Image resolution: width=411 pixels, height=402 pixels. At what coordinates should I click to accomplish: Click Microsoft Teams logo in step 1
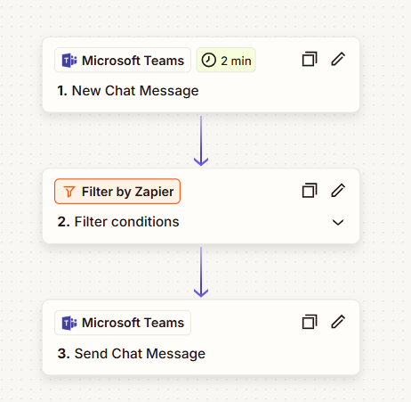click(69, 61)
